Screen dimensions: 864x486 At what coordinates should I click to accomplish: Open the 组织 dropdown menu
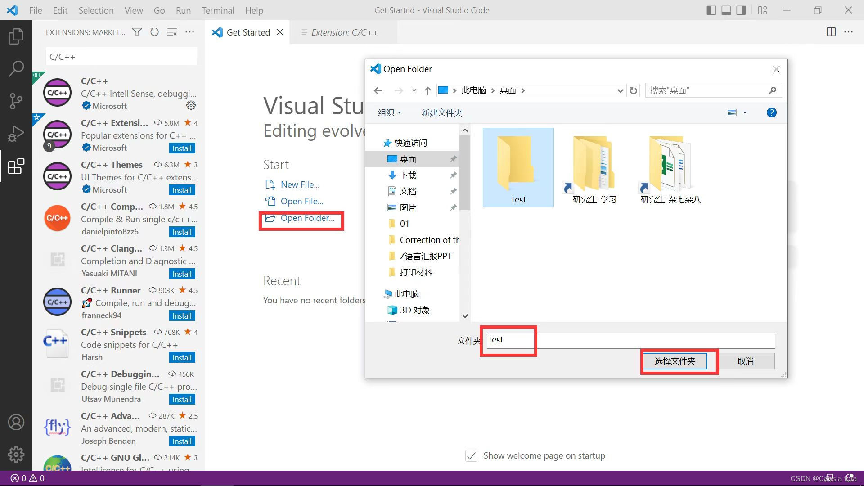pos(389,112)
